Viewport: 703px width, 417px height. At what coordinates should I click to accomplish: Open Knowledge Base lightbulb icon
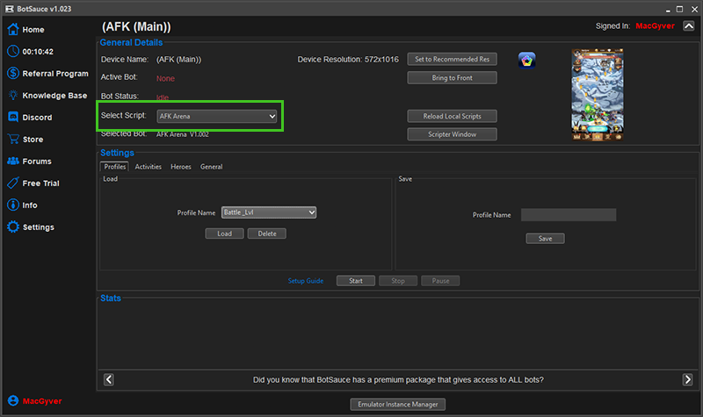13,96
